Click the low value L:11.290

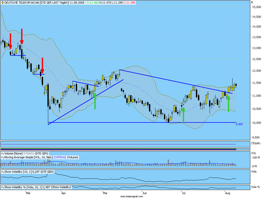click(117, 3)
